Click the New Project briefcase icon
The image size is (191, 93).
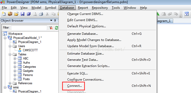click(x=10, y=14)
